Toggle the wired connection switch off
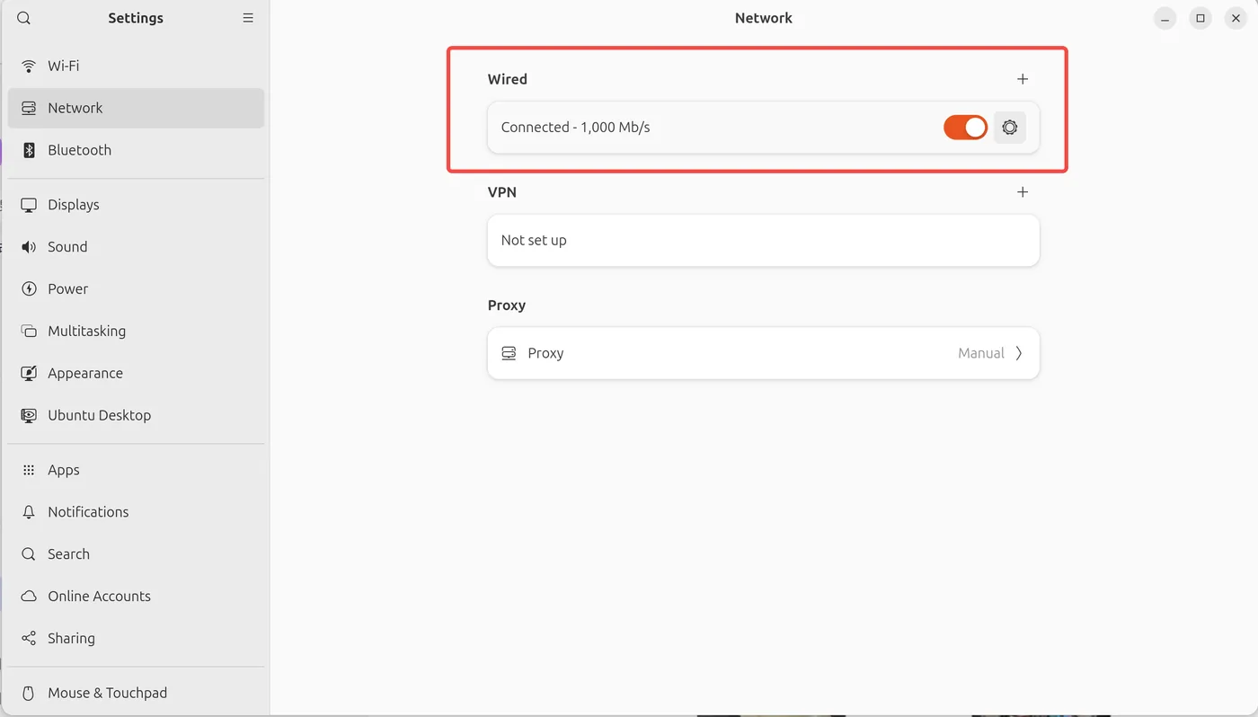The height and width of the screenshot is (717, 1258). point(965,128)
